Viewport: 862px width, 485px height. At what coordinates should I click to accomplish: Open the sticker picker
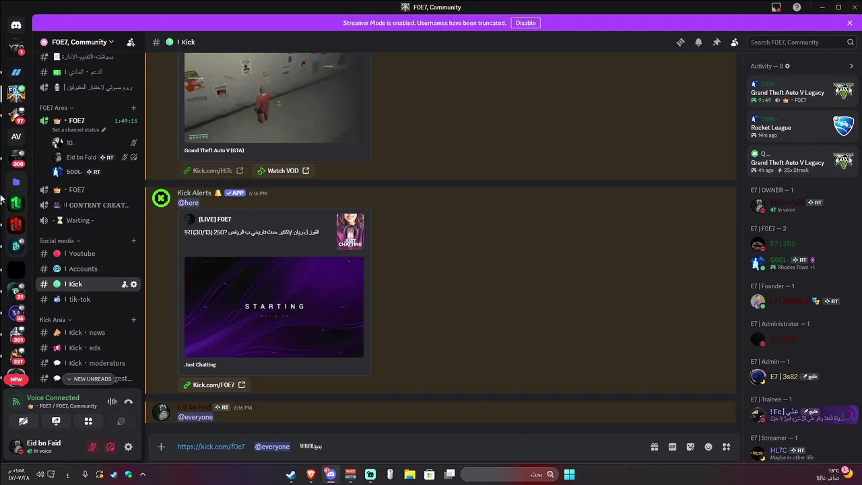pos(690,447)
